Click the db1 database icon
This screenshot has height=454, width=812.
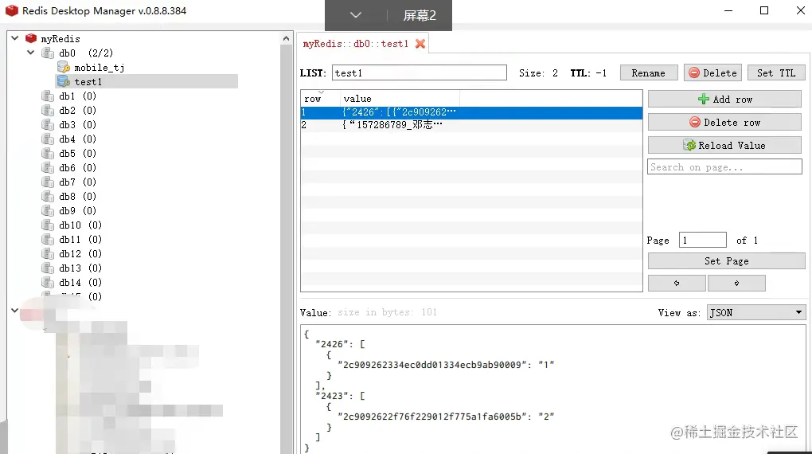click(x=48, y=96)
